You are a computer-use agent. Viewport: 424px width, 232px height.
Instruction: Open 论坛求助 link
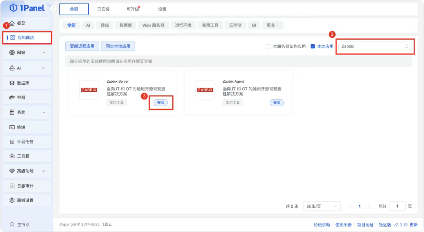click(322, 225)
